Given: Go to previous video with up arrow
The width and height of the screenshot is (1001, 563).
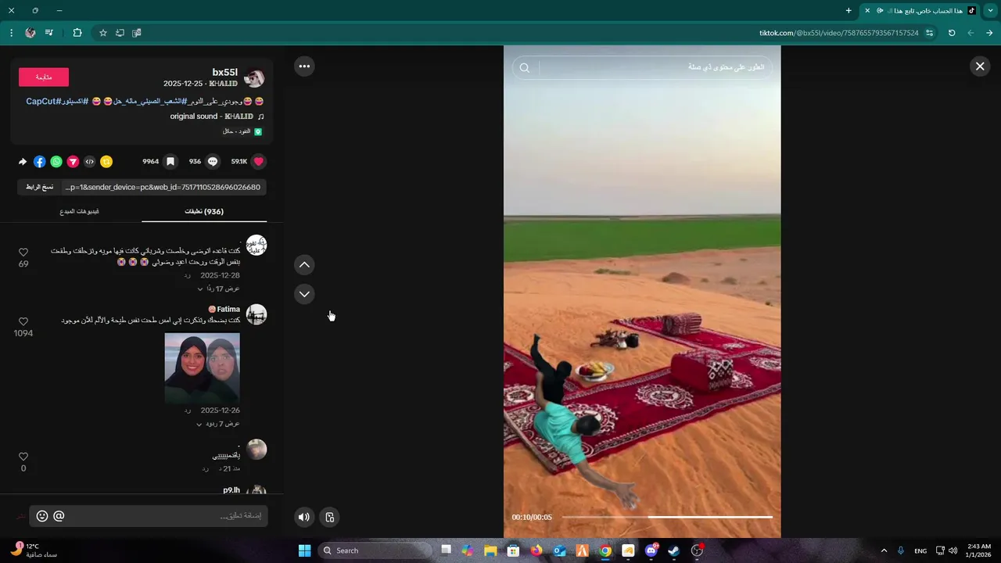Looking at the screenshot, I should (304, 265).
